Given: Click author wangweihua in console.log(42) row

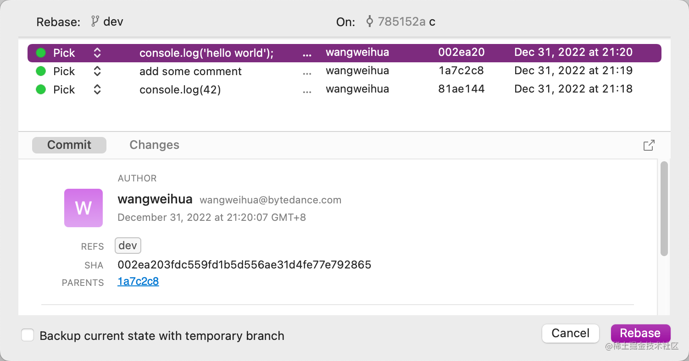Looking at the screenshot, I should tap(357, 89).
